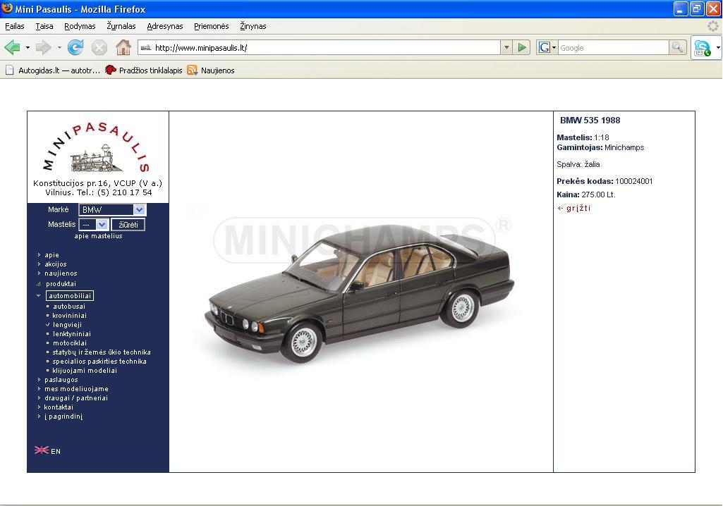This screenshot has width=723, height=506.
Task: Open the Žurnalas menu
Action: [121, 26]
